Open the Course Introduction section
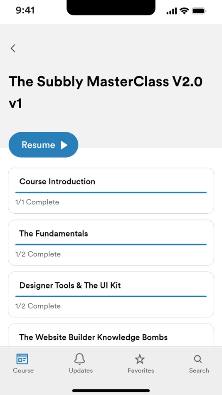Screen dimensions: 222x395 [111, 191]
